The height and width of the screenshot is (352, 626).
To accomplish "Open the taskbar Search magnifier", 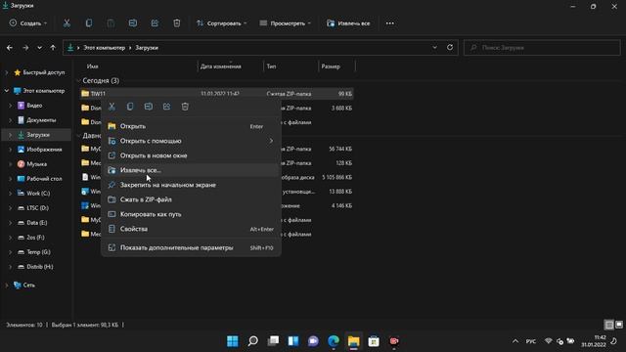I will coord(252,341).
